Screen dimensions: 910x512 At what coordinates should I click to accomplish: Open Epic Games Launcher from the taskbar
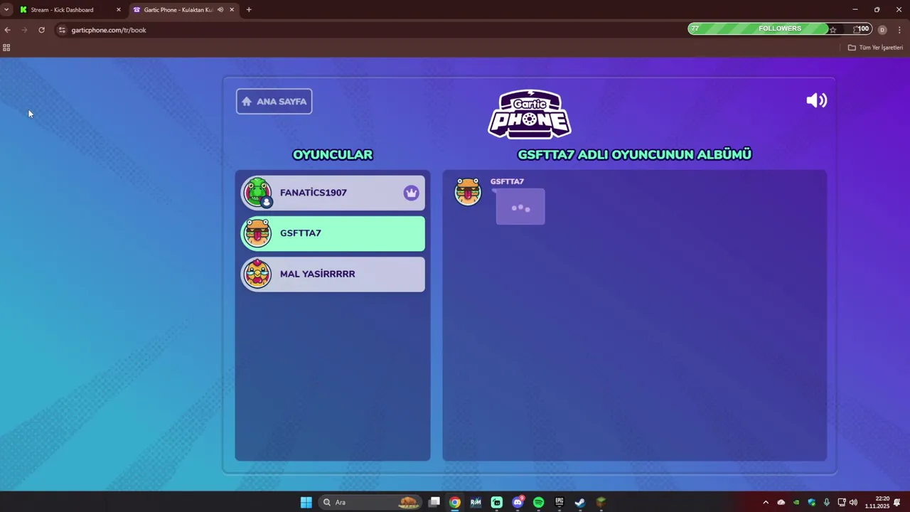(559, 502)
